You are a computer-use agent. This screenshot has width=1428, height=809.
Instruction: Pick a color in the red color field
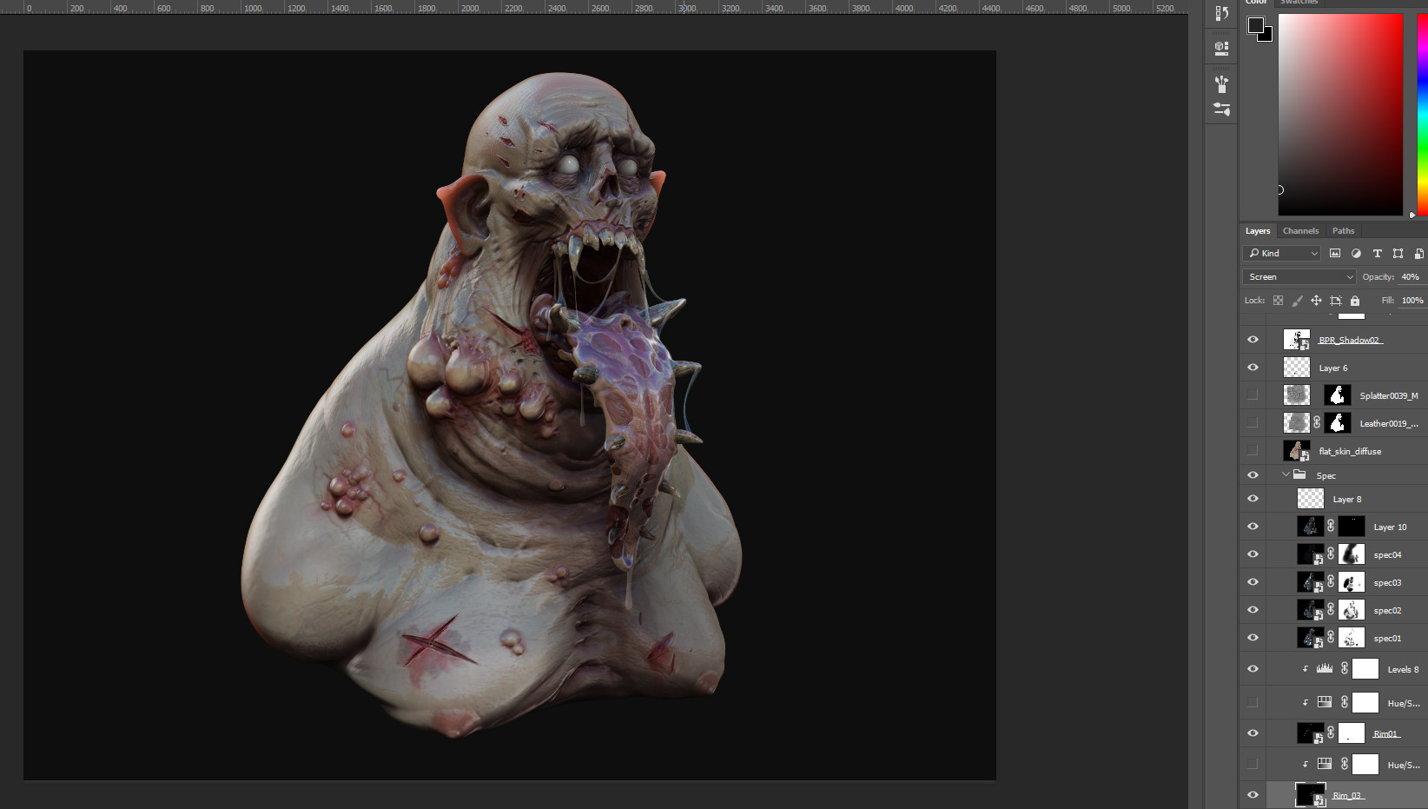point(1340,114)
